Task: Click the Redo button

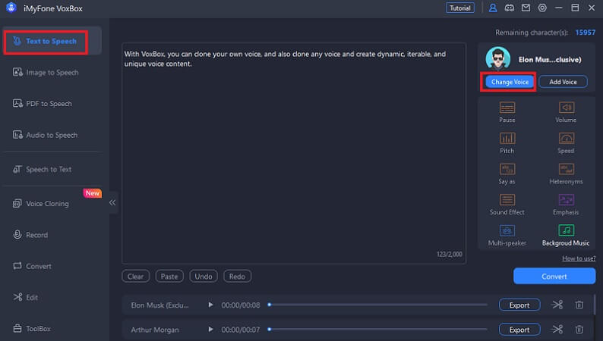Action: coord(237,276)
